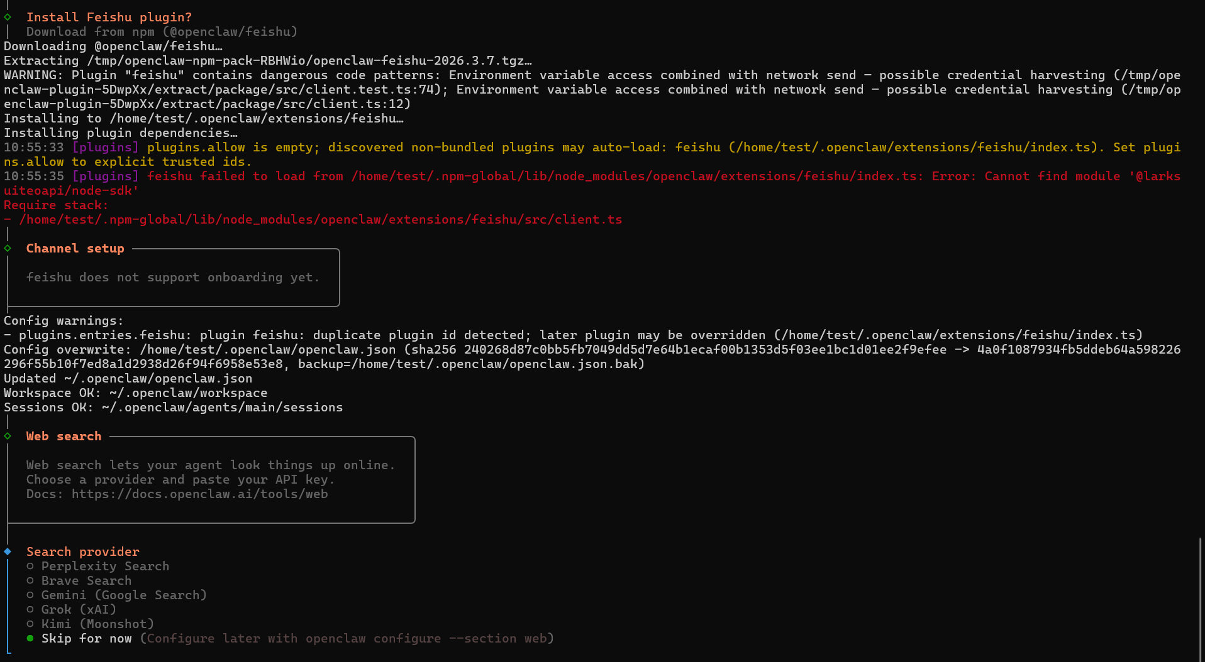Select the Brave Search provider option
1205x662 pixels.
[x=79, y=580]
